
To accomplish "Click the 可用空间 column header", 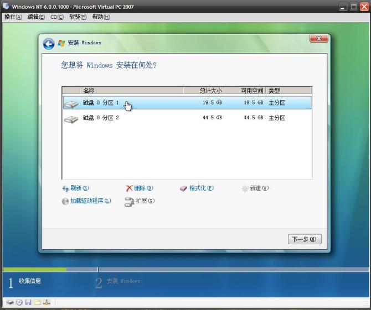I will (x=245, y=91).
